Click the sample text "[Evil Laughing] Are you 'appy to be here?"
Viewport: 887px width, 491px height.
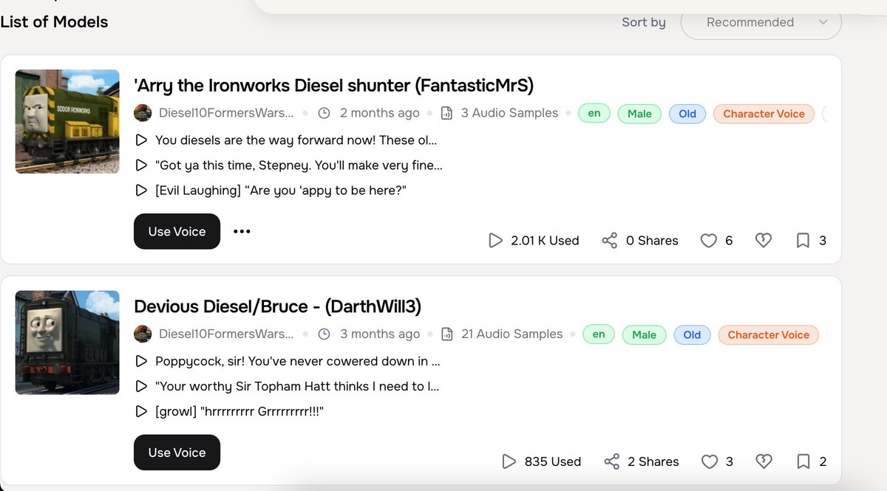(x=281, y=190)
